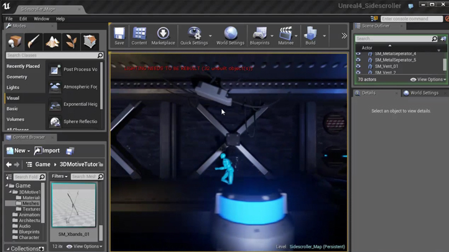This screenshot has height=252, width=449.
Task: Open the Edit menu
Action: point(23,19)
